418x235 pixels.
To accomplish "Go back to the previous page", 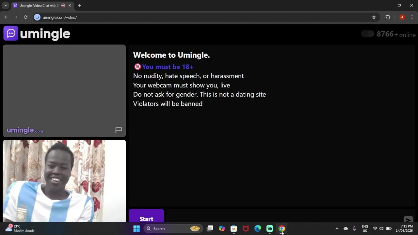I will (x=6, y=17).
